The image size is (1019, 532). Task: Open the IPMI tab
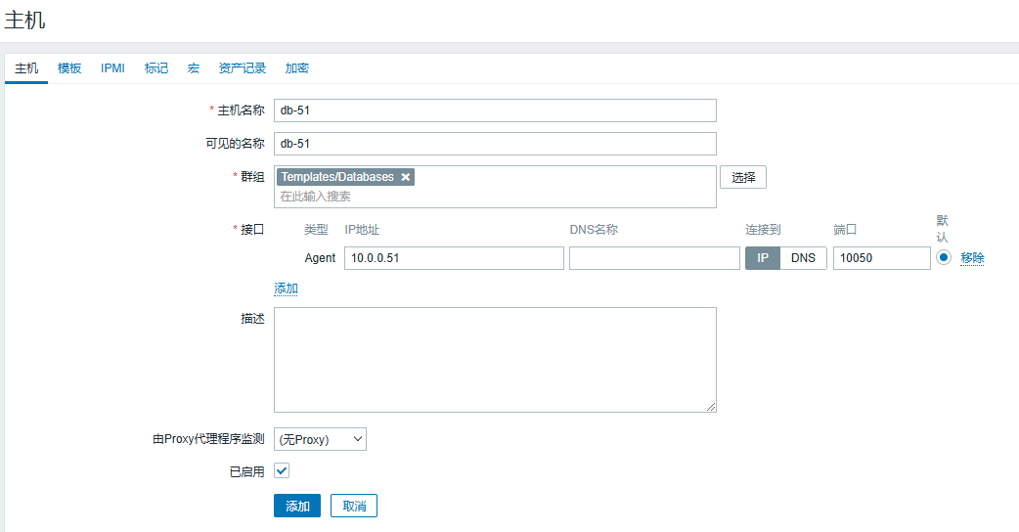click(112, 68)
